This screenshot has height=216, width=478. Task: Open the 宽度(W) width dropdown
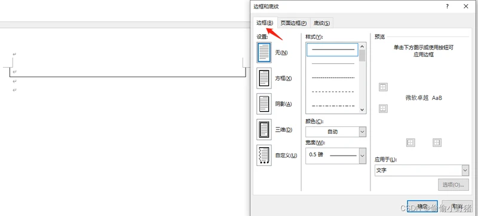(x=336, y=156)
